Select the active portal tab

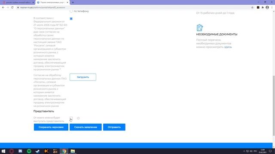tap(52, 3)
